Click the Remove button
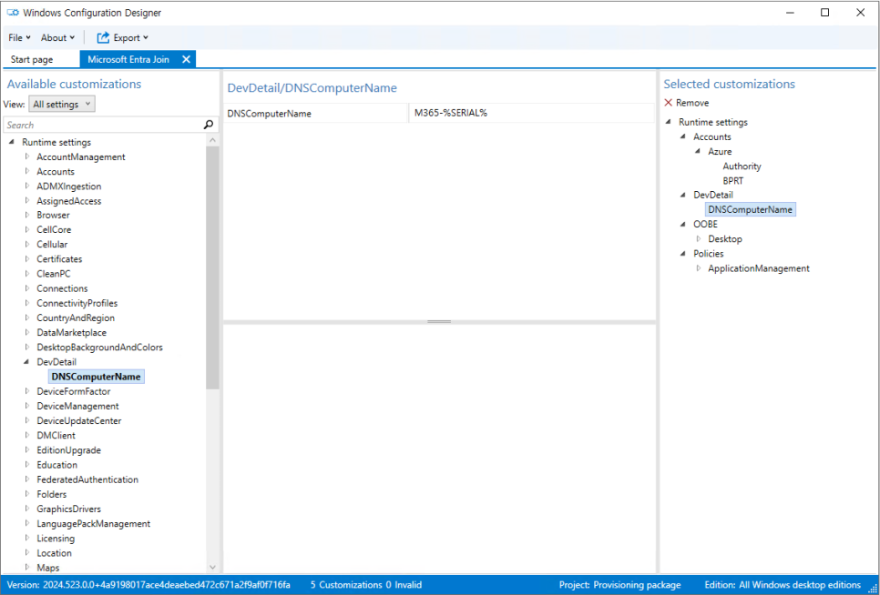The image size is (880, 595). 686,103
